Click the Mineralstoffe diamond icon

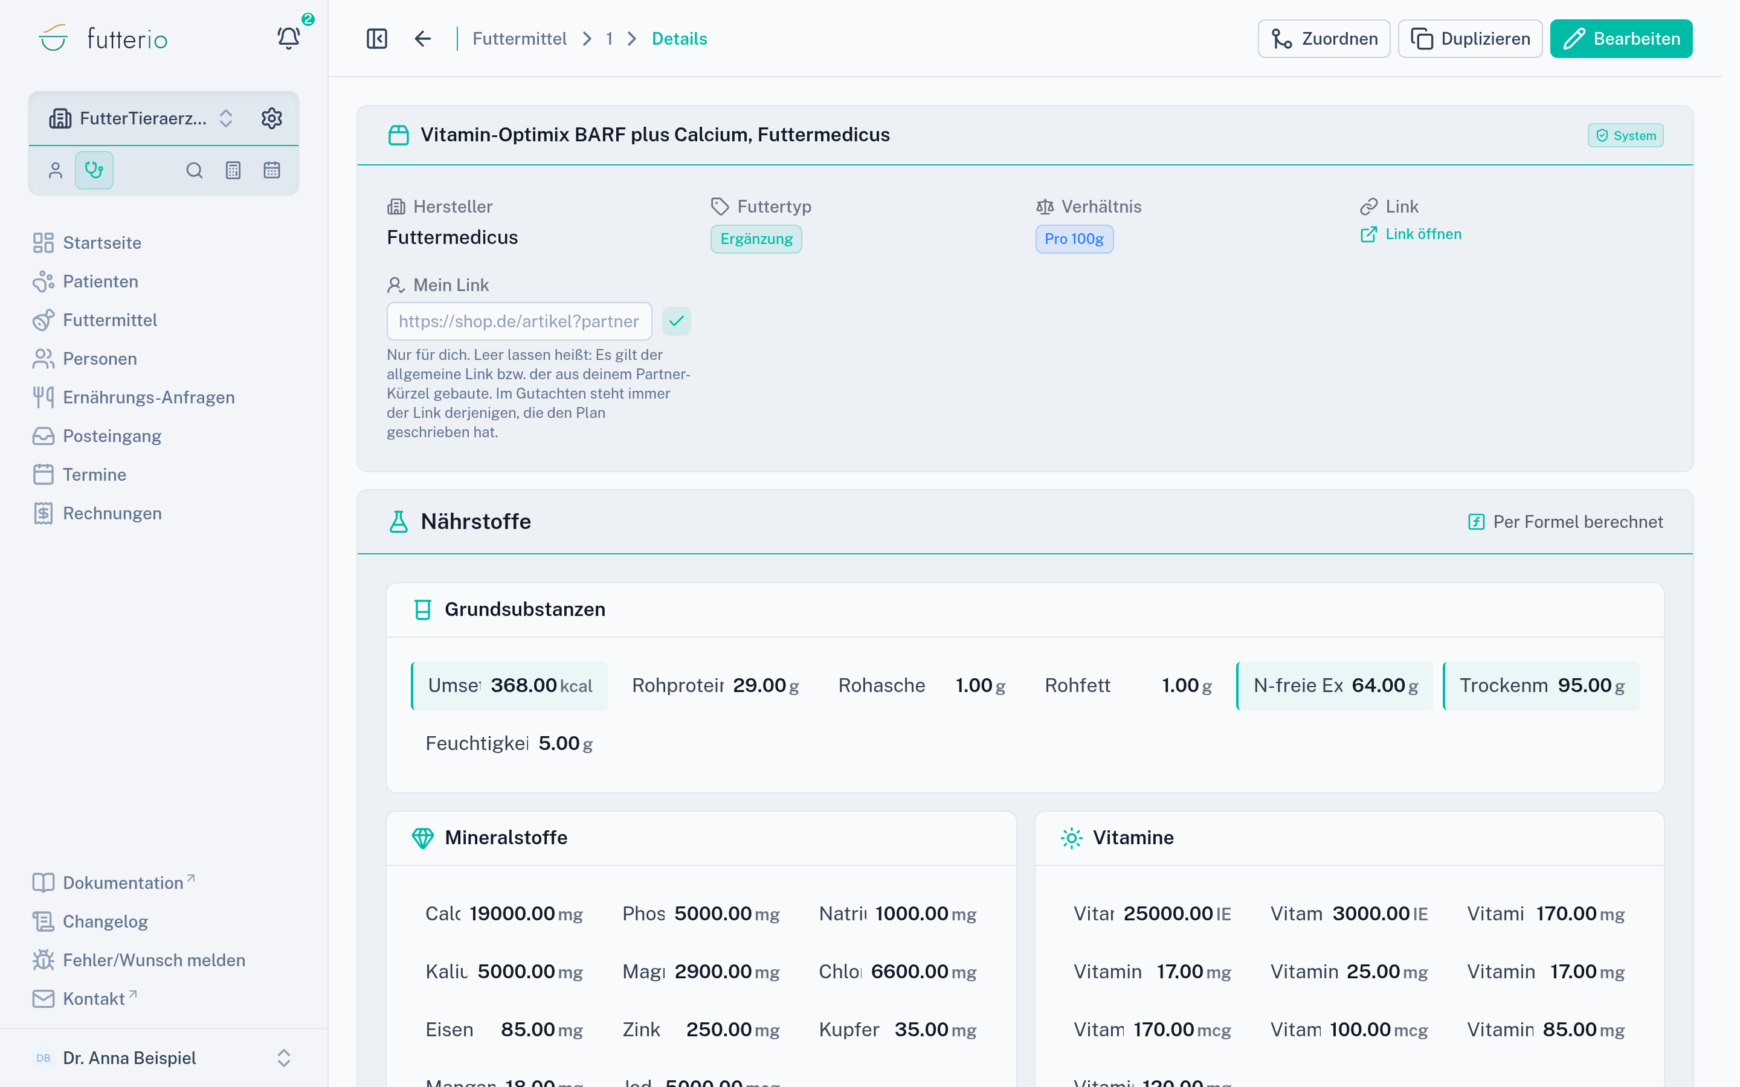click(x=423, y=838)
